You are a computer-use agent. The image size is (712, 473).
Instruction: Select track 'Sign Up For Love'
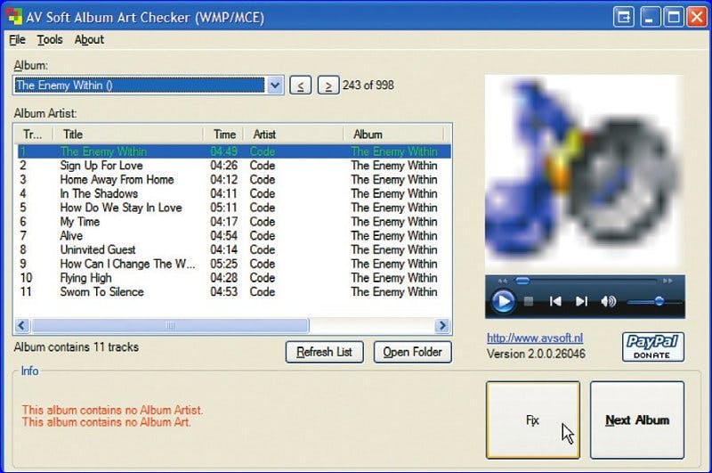point(234,166)
